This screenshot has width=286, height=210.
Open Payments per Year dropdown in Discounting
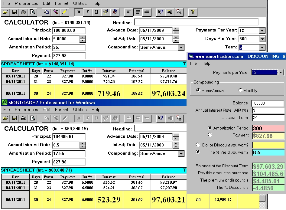point(281,72)
